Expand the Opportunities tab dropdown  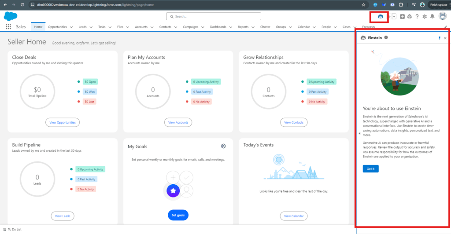point(71,27)
